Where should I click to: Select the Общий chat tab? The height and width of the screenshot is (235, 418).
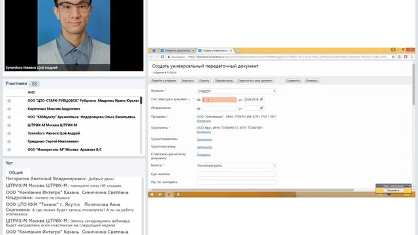point(16,172)
